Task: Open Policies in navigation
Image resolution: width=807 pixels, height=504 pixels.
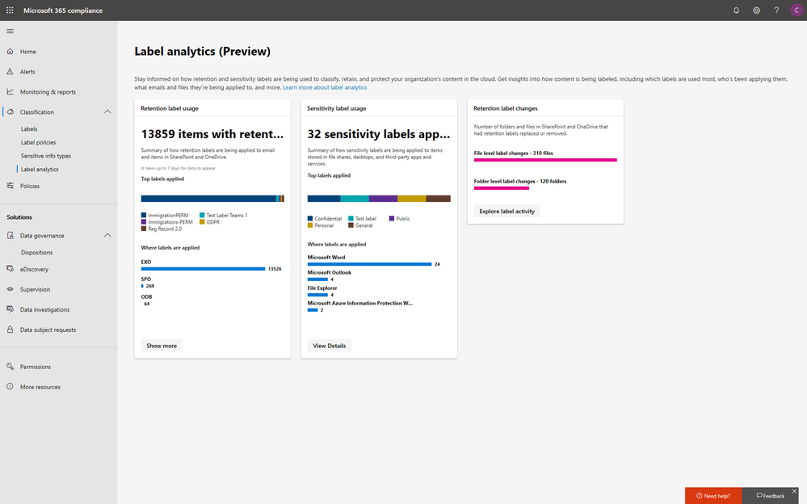Action: (29, 186)
